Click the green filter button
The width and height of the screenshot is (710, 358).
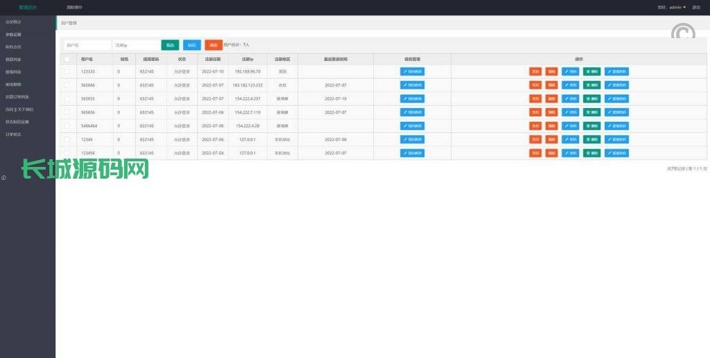tap(170, 45)
